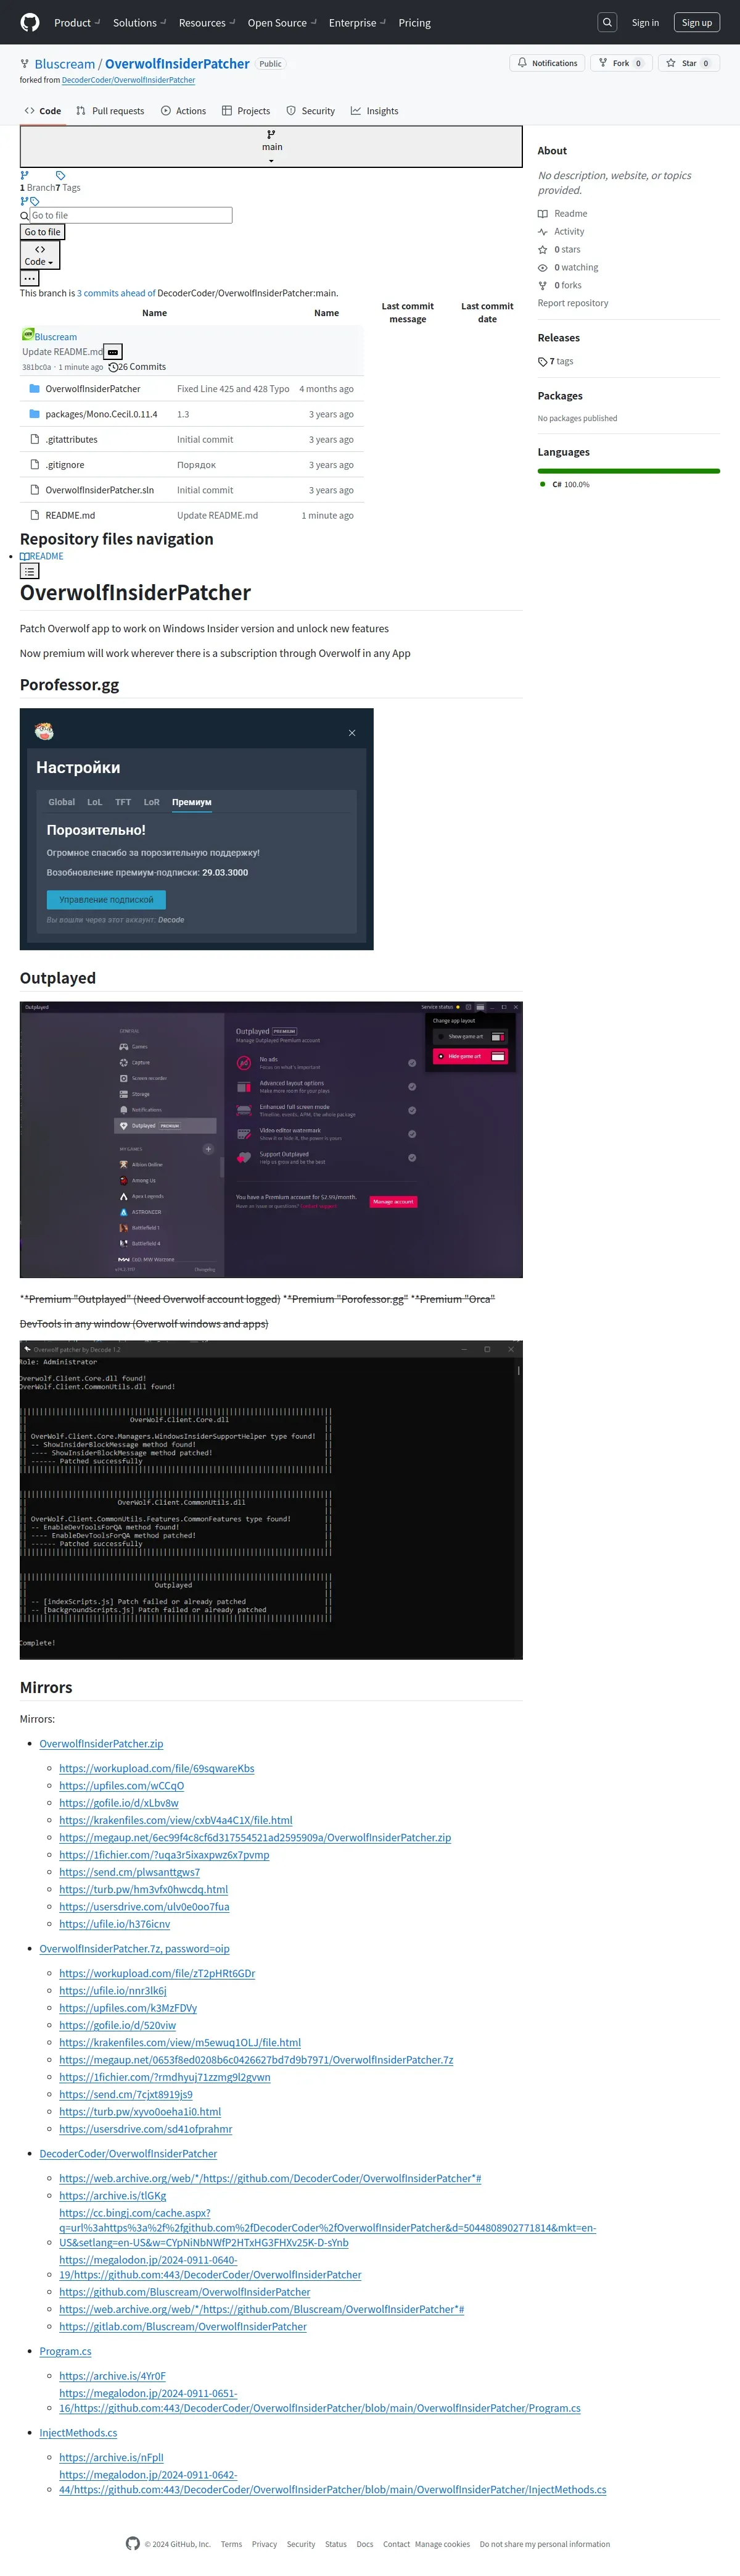
Task: Click the book icon next to Readme
Action: click(542, 214)
